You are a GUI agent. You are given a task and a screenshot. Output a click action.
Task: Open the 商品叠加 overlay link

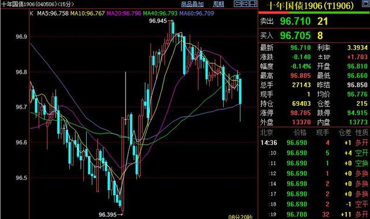coord(192,4)
